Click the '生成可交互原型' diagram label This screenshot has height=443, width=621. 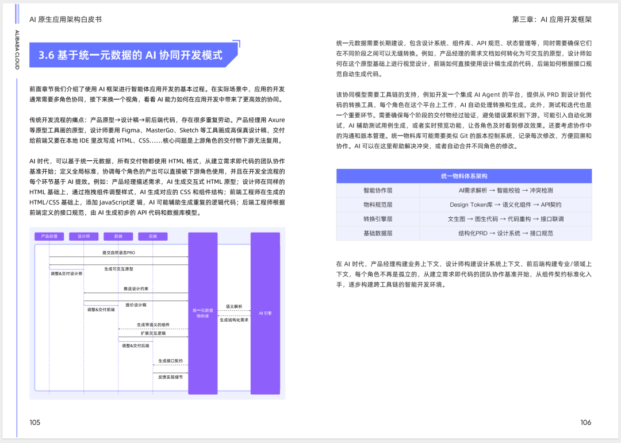pyautogui.click(x=119, y=269)
